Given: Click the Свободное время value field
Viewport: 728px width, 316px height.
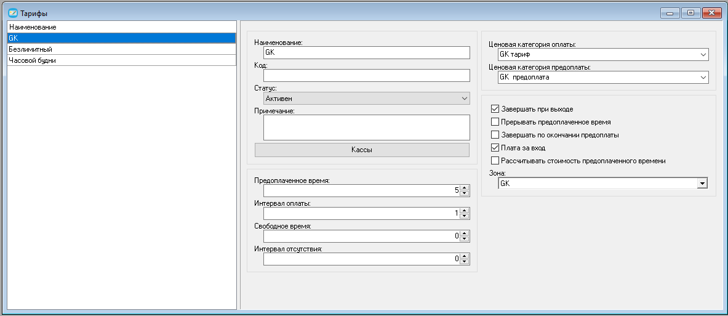Looking at the screenshot, I should click(x=362, y=236).
